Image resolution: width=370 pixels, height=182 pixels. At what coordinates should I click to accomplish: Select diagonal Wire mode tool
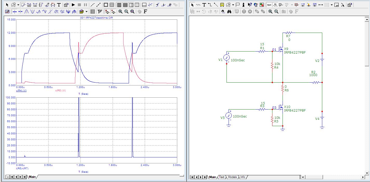point(216,5)
